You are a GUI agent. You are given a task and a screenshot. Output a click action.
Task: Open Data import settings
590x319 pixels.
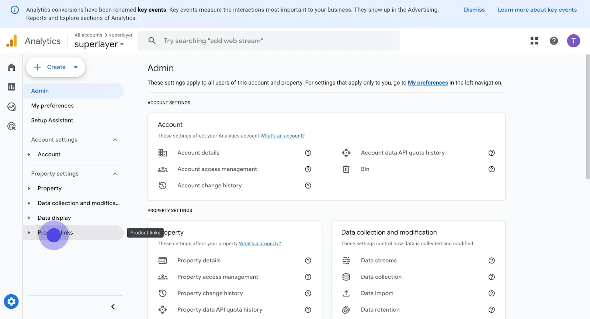[x=377, y=294]
